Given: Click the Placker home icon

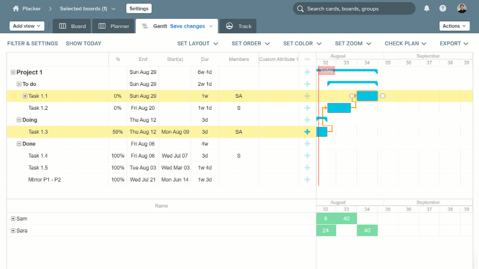Looking at the screenshot, I should tap(16, 9).
